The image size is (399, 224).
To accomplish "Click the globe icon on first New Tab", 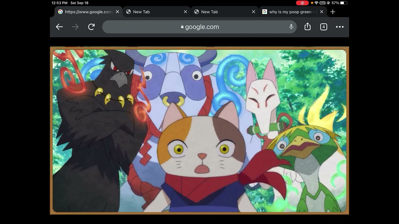I will point(128,12).
